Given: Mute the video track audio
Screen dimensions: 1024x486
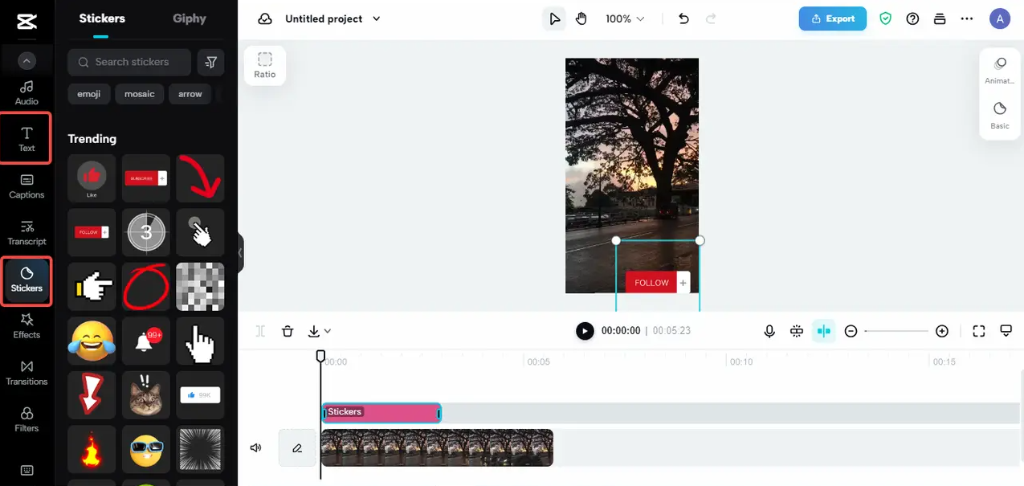Looking at the screenshot, I should [x=255, y=447].
